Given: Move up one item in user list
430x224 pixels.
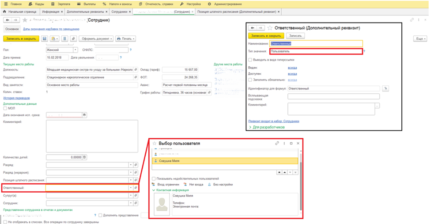Looking at the screenshot, I should [285, 172].
